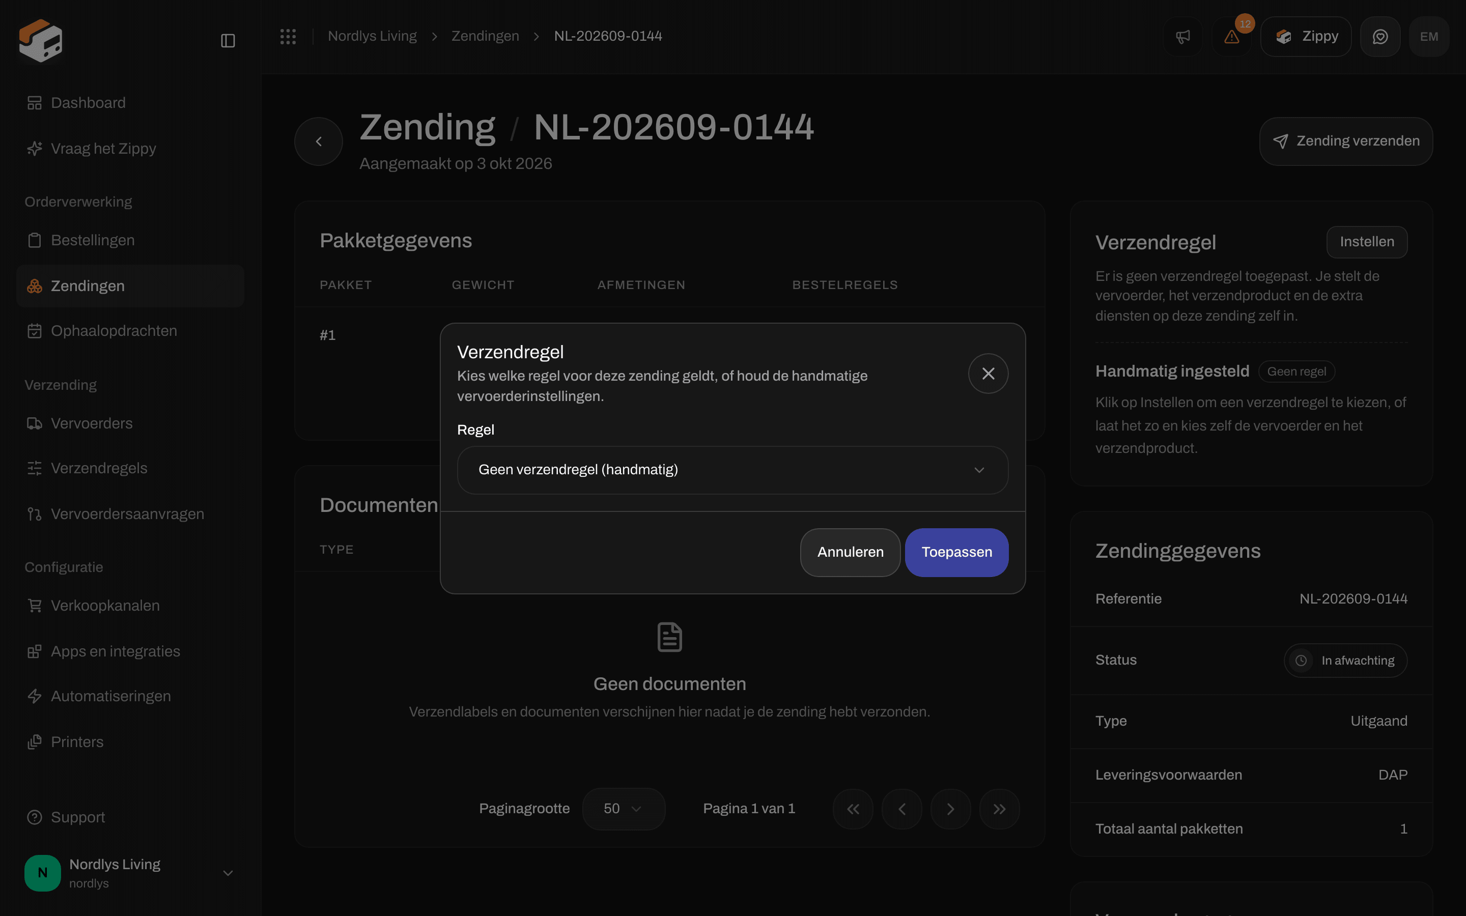Click the Toepassen button
1466x916 pixels.
(956, 553)
